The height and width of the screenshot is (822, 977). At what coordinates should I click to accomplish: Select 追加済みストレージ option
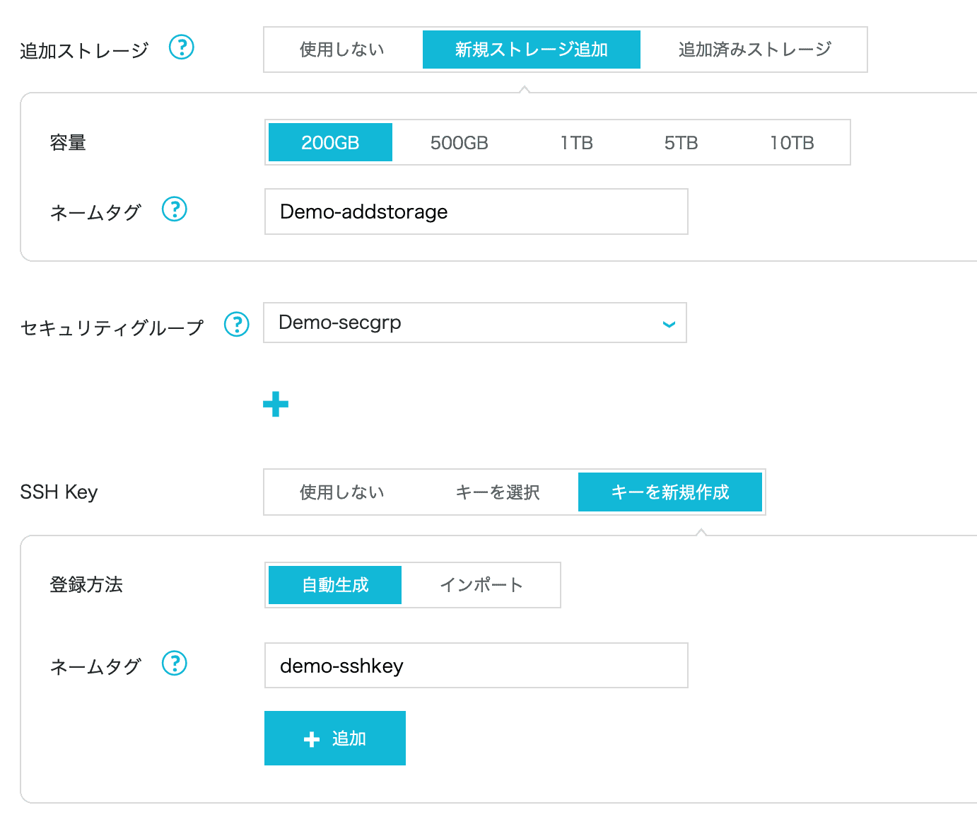[x=755, y=50]
